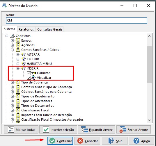The image size is (156, 146).
Task: Click the Tipos de Documentos clipboard icon
Action: point(18,106)
